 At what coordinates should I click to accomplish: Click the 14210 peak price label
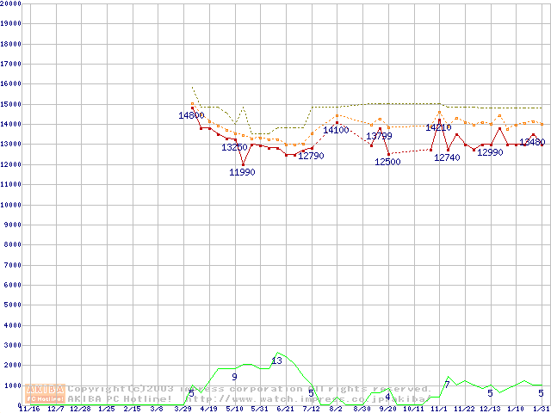(438, 127)
